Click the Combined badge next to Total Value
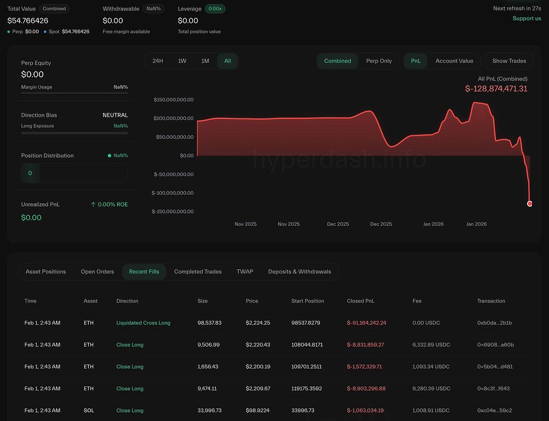 click(54, 9)
